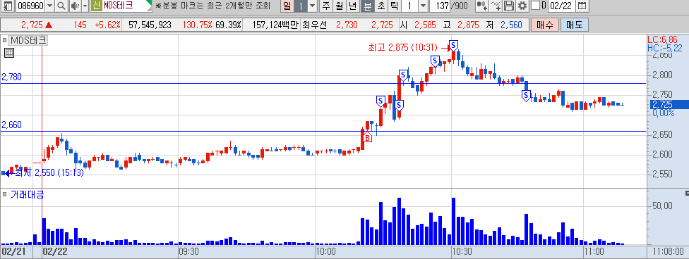Image resolution: width=689 pixels, height=259 pixels.
Task: Click the add line indicator icon
Action: point(496,6)
